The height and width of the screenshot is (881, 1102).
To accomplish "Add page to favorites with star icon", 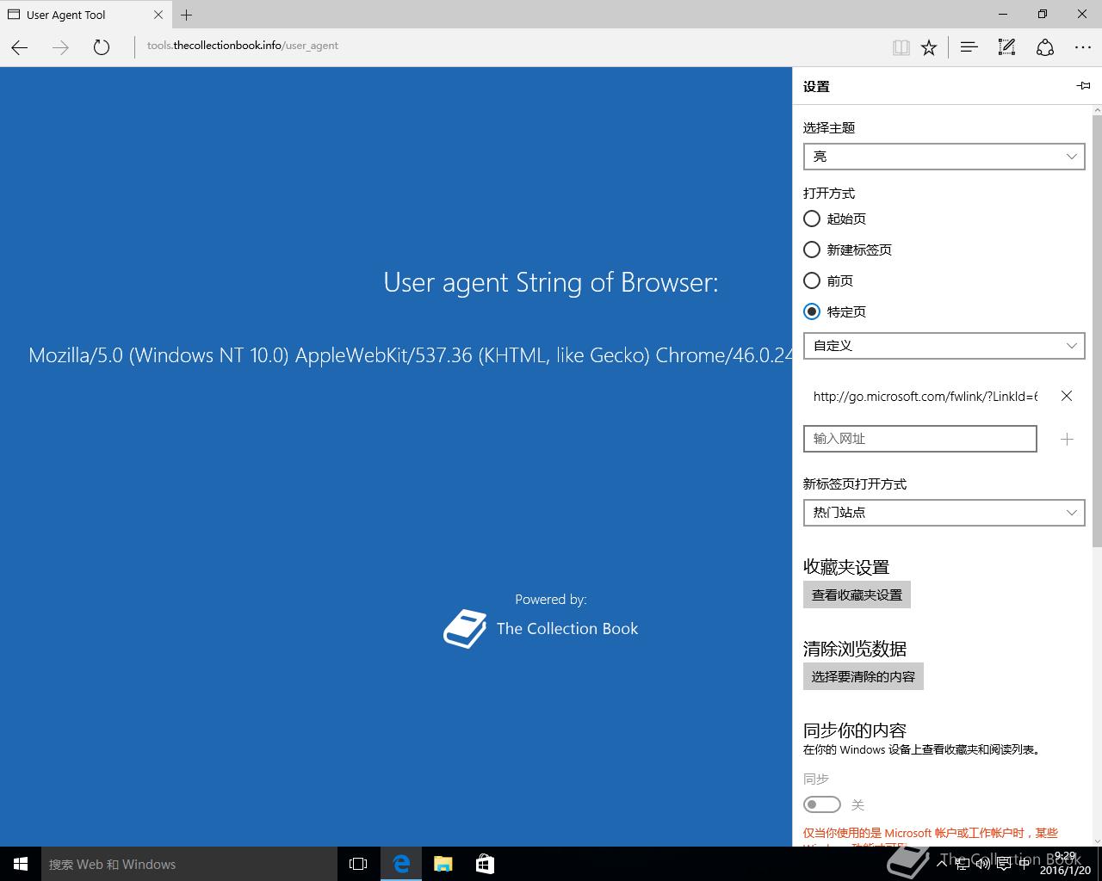I will click(x=929, y=47).
